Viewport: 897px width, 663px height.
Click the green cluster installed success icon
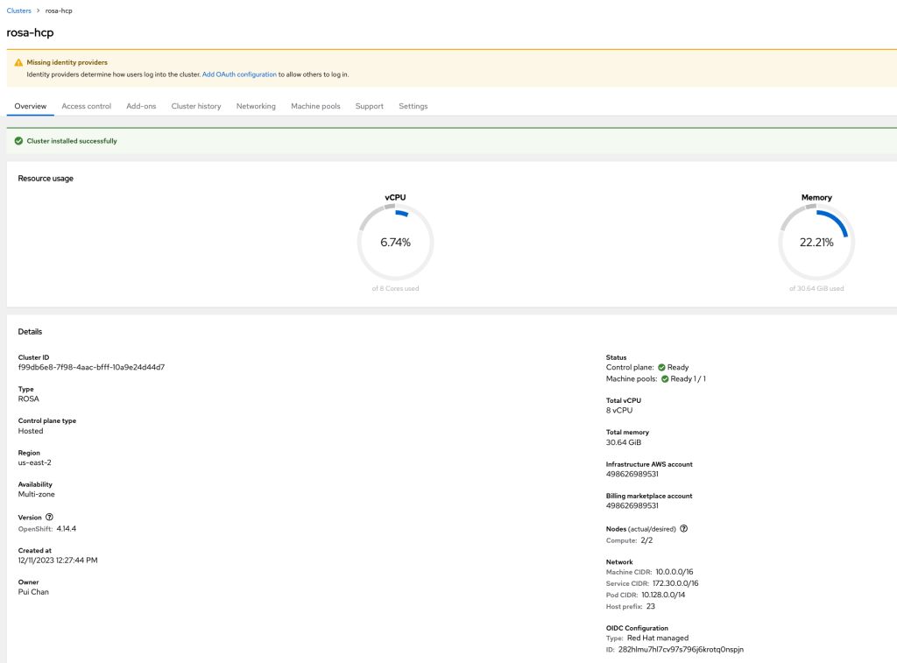(x=18, y=141)
